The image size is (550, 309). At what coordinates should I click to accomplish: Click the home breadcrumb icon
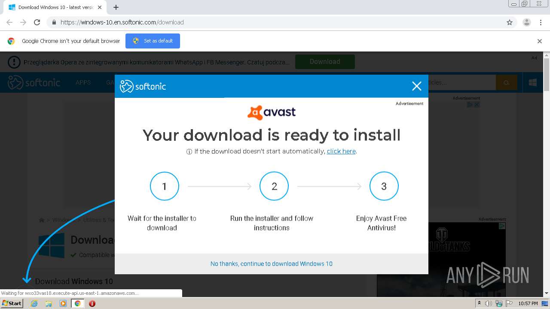point(42,220)
